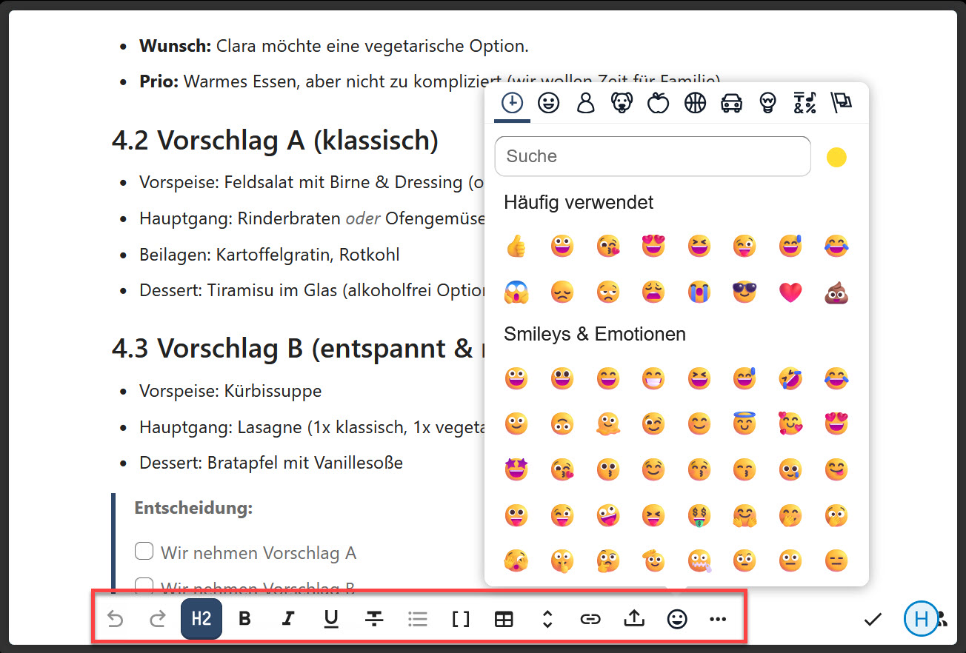Toggle the H2 heading button
Screen dimensions: 966x653
pos(201,619)
